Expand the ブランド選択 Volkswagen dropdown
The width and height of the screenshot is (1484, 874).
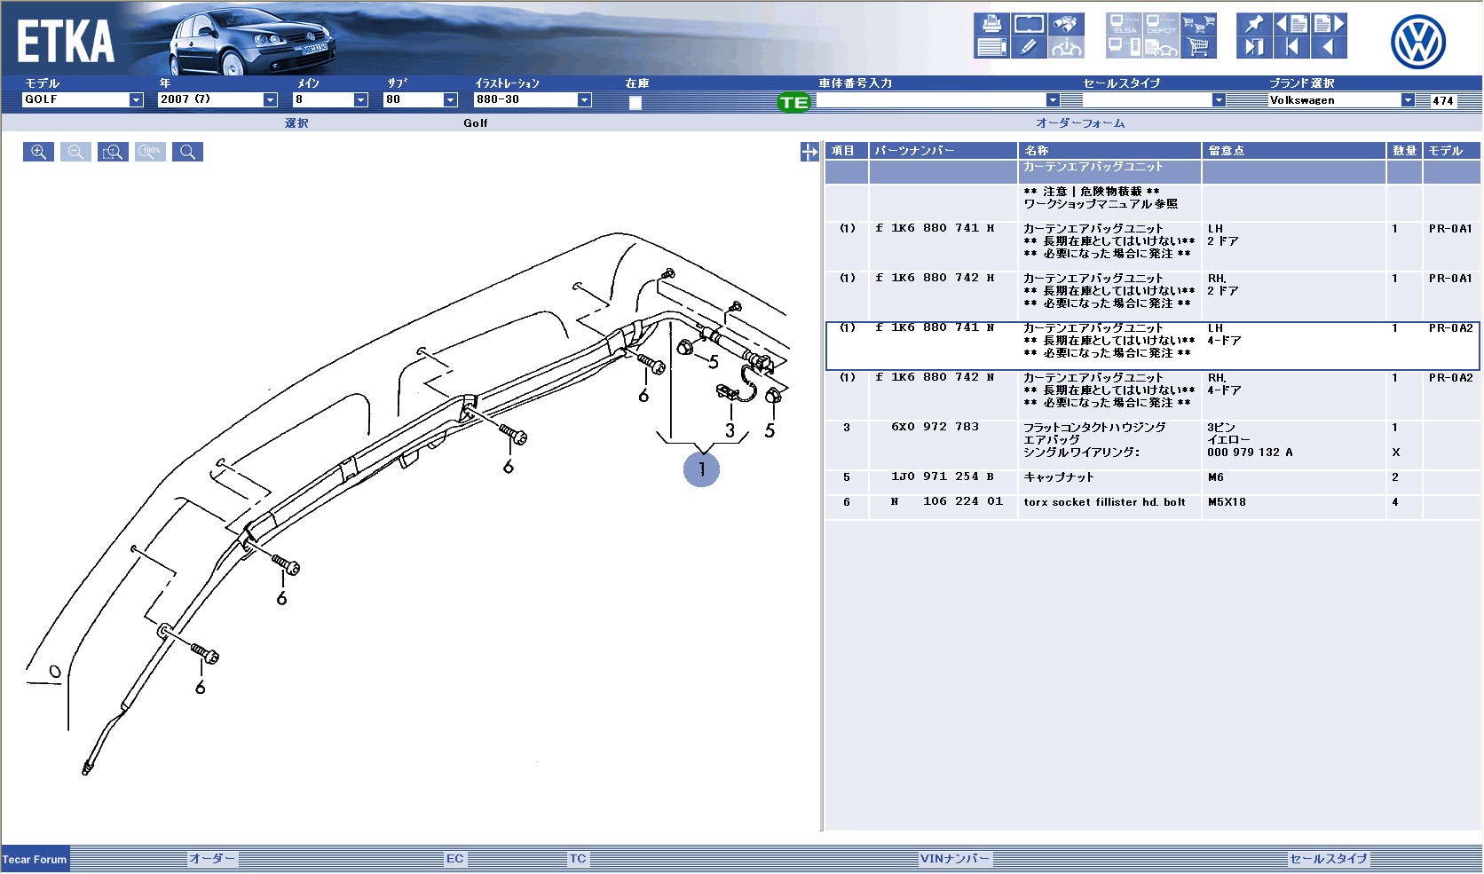coord(1408,100)
